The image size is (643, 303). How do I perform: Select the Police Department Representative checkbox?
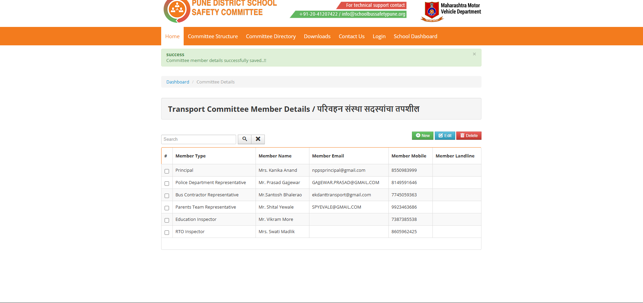167,183
